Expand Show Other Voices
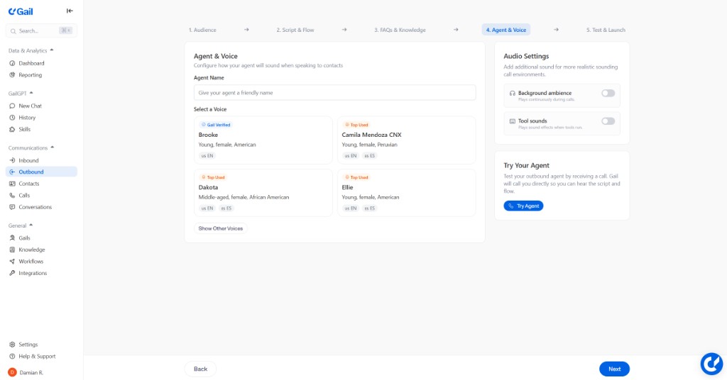The height and width of the screenshot is (380, 727). click(221, 228)
